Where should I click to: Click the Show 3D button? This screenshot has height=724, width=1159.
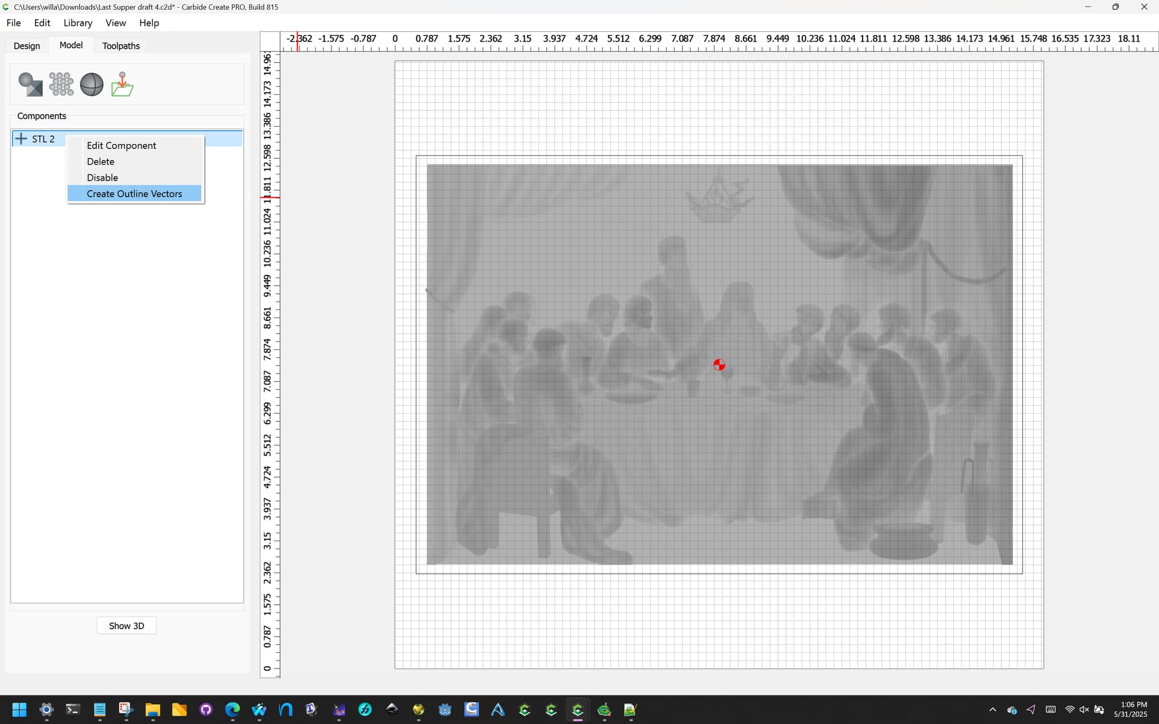(126, 626)
